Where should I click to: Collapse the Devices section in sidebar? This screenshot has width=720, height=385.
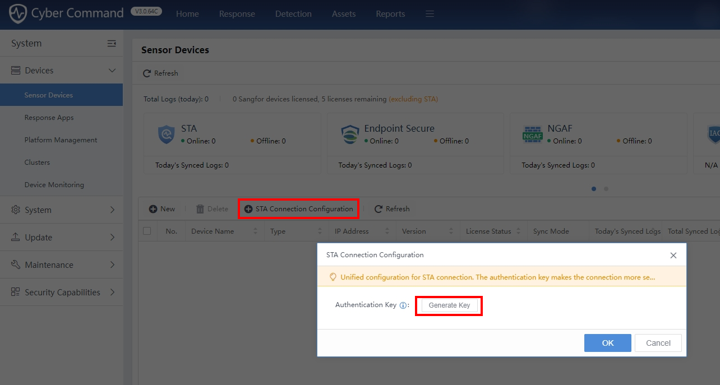point(112,71)
